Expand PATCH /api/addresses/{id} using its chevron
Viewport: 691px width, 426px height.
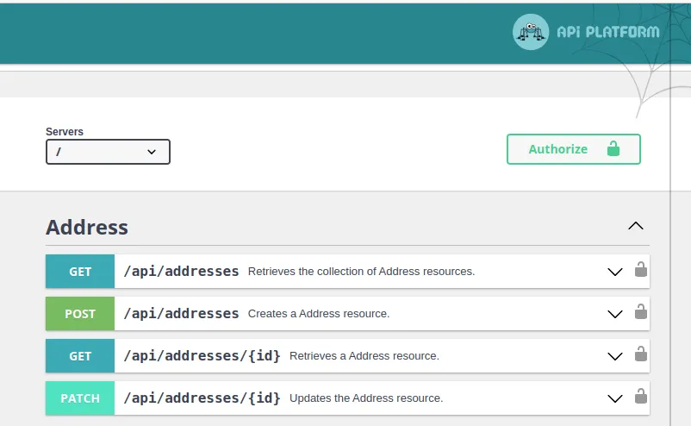coord(615,398)
